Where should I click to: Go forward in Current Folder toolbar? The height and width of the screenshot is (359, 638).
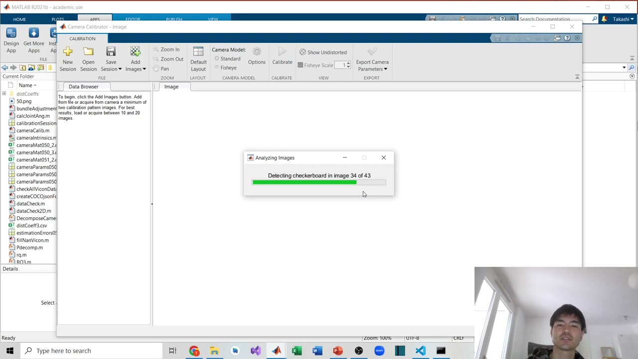point(13,67)
